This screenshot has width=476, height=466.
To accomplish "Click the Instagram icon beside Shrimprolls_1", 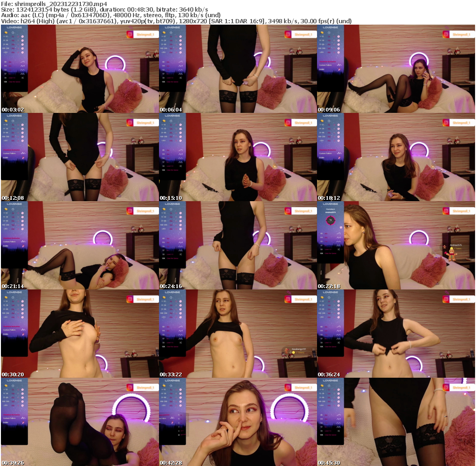I will [130, 34].
